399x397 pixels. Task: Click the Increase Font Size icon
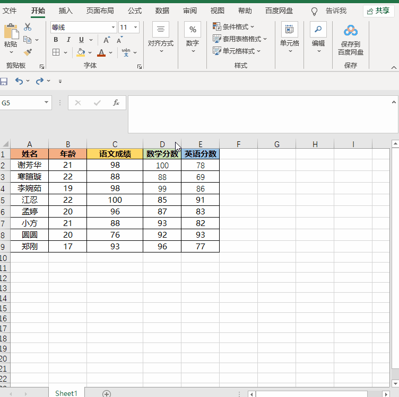coord(107,40)
